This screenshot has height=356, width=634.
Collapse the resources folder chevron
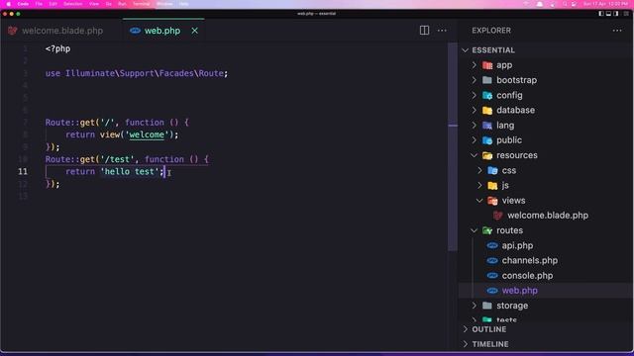pos(475,155)
